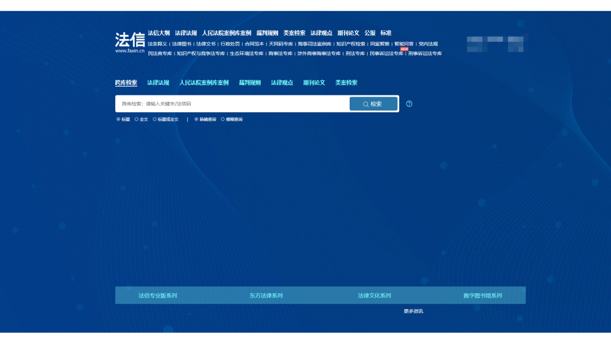Open 期刊论文 in top navigation
The image size is (611, 344).
pos(349,33)
